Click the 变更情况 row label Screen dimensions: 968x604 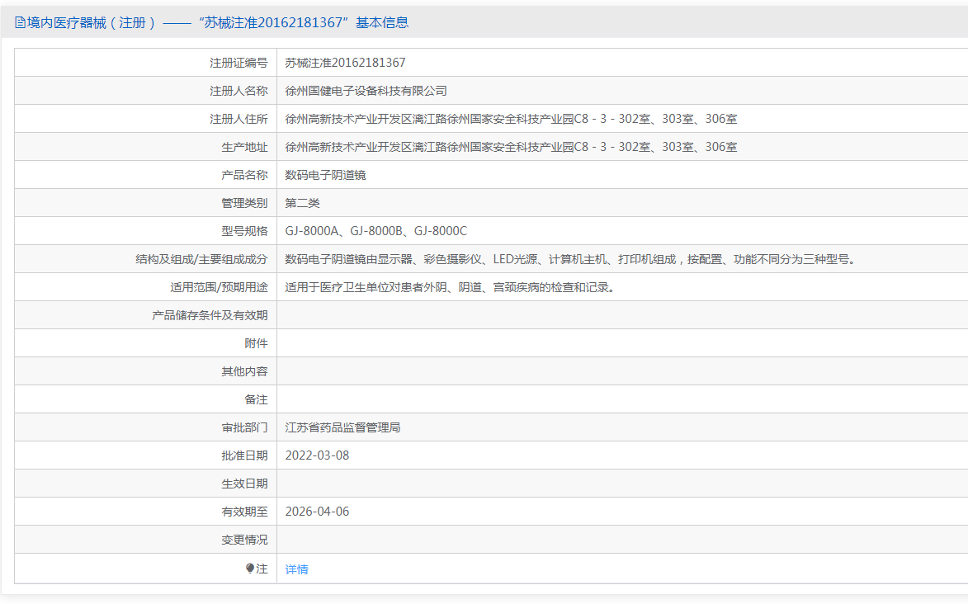244,540
